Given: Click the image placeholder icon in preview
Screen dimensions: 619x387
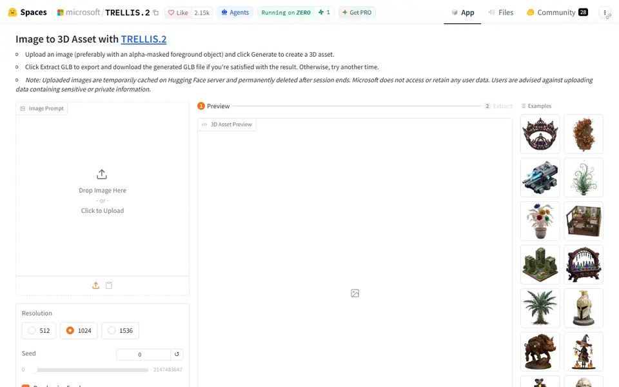Looking at the screenshot, I should point(355,293).
